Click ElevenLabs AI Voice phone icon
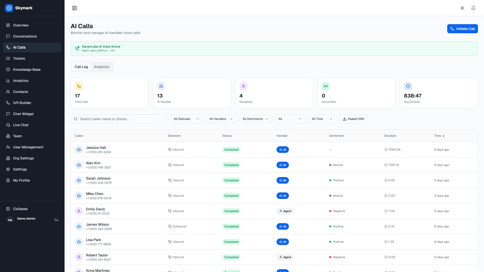The width and height of the screenshot is (484, 272). pos(77,48)
